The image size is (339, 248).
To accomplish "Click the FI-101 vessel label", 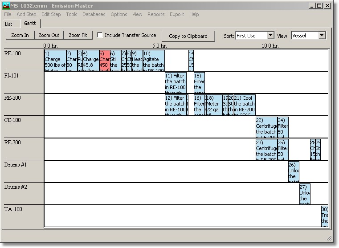I will click(x=12, y=76).
